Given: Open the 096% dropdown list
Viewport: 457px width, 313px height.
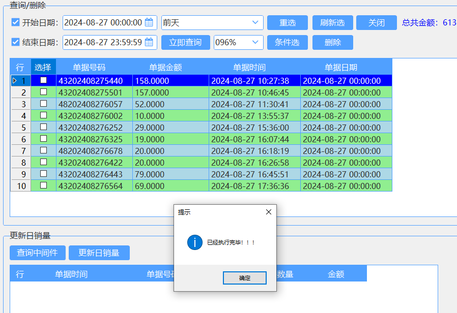Looking at the screenshot, I should coord(255,42).
